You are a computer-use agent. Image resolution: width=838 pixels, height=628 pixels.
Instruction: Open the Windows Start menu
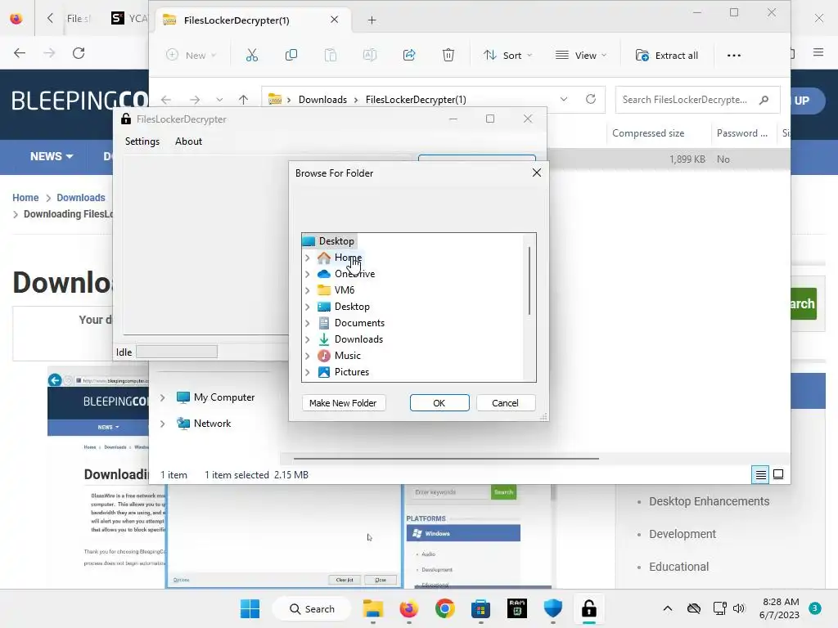[250, 608]
